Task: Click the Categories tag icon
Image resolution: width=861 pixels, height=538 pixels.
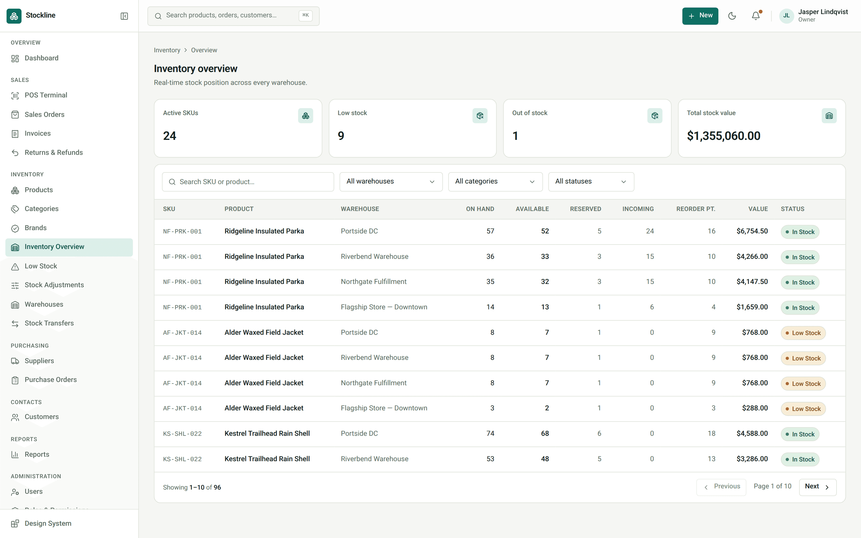Action: pos(15,209)
